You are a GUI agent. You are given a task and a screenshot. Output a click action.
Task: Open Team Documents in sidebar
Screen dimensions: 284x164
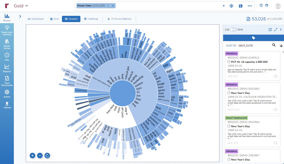point(7,81)
